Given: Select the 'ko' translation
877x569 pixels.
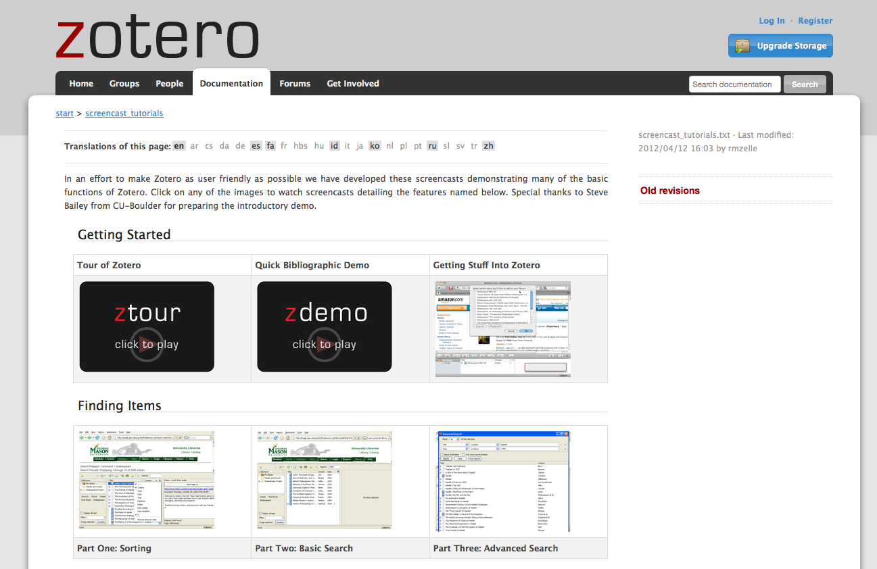Looking at the screenshot, I should 375,146.
